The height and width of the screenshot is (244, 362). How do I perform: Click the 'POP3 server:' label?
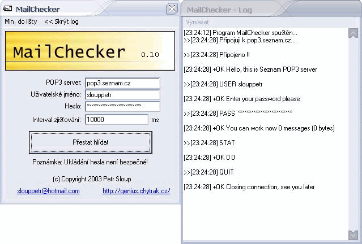63,82
